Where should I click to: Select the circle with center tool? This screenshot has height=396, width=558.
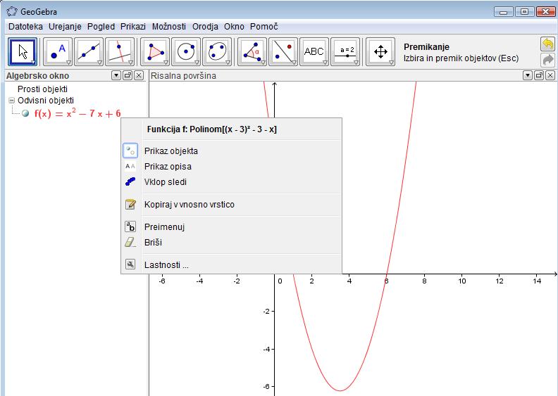tap(186, 52)
